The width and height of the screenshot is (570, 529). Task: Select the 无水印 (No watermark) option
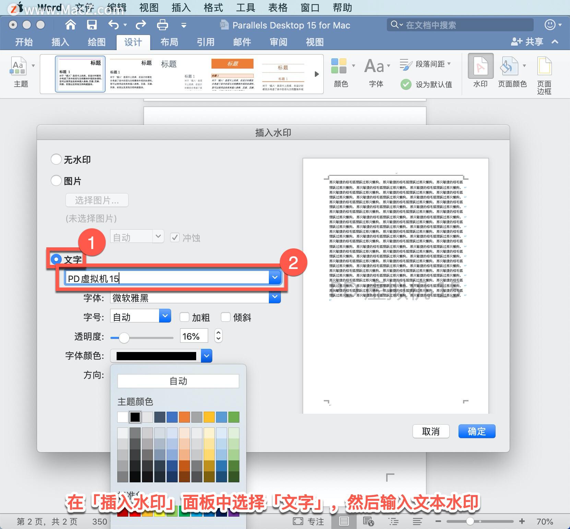pyautogui.click(x=56, y=159)
